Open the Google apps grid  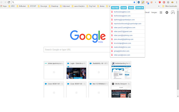pyautogui.click(x=161, y=12)
